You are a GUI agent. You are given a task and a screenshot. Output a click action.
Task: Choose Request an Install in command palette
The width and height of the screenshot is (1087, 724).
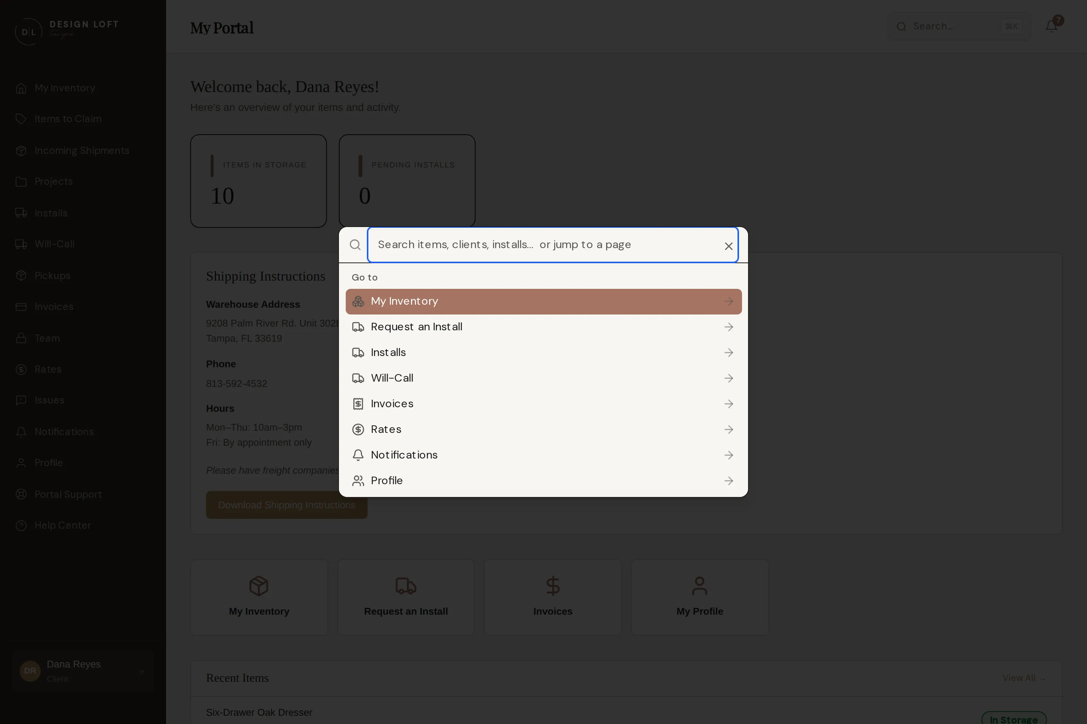click(x=543, y=327)
